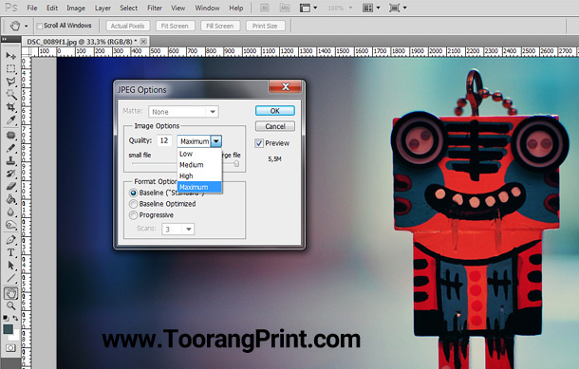Select the Line tool

click(x=10, y=278)
